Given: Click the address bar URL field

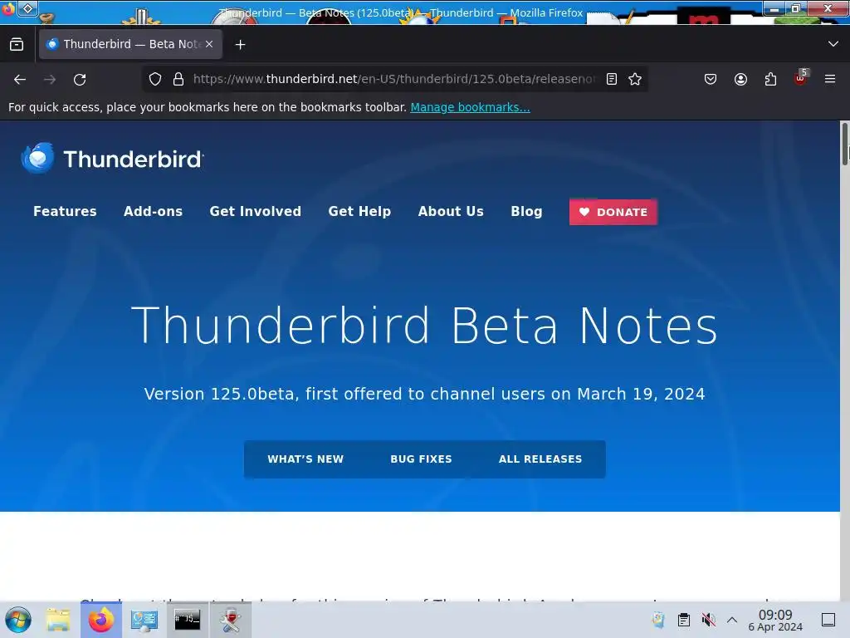Looking at the screenshot, I should 393,79.
